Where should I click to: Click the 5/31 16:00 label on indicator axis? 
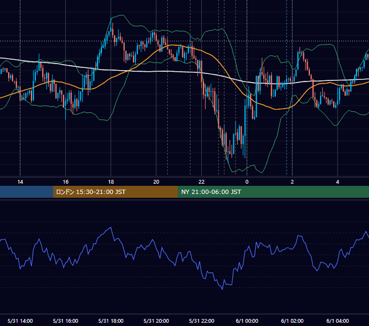(x=66, y=321)
